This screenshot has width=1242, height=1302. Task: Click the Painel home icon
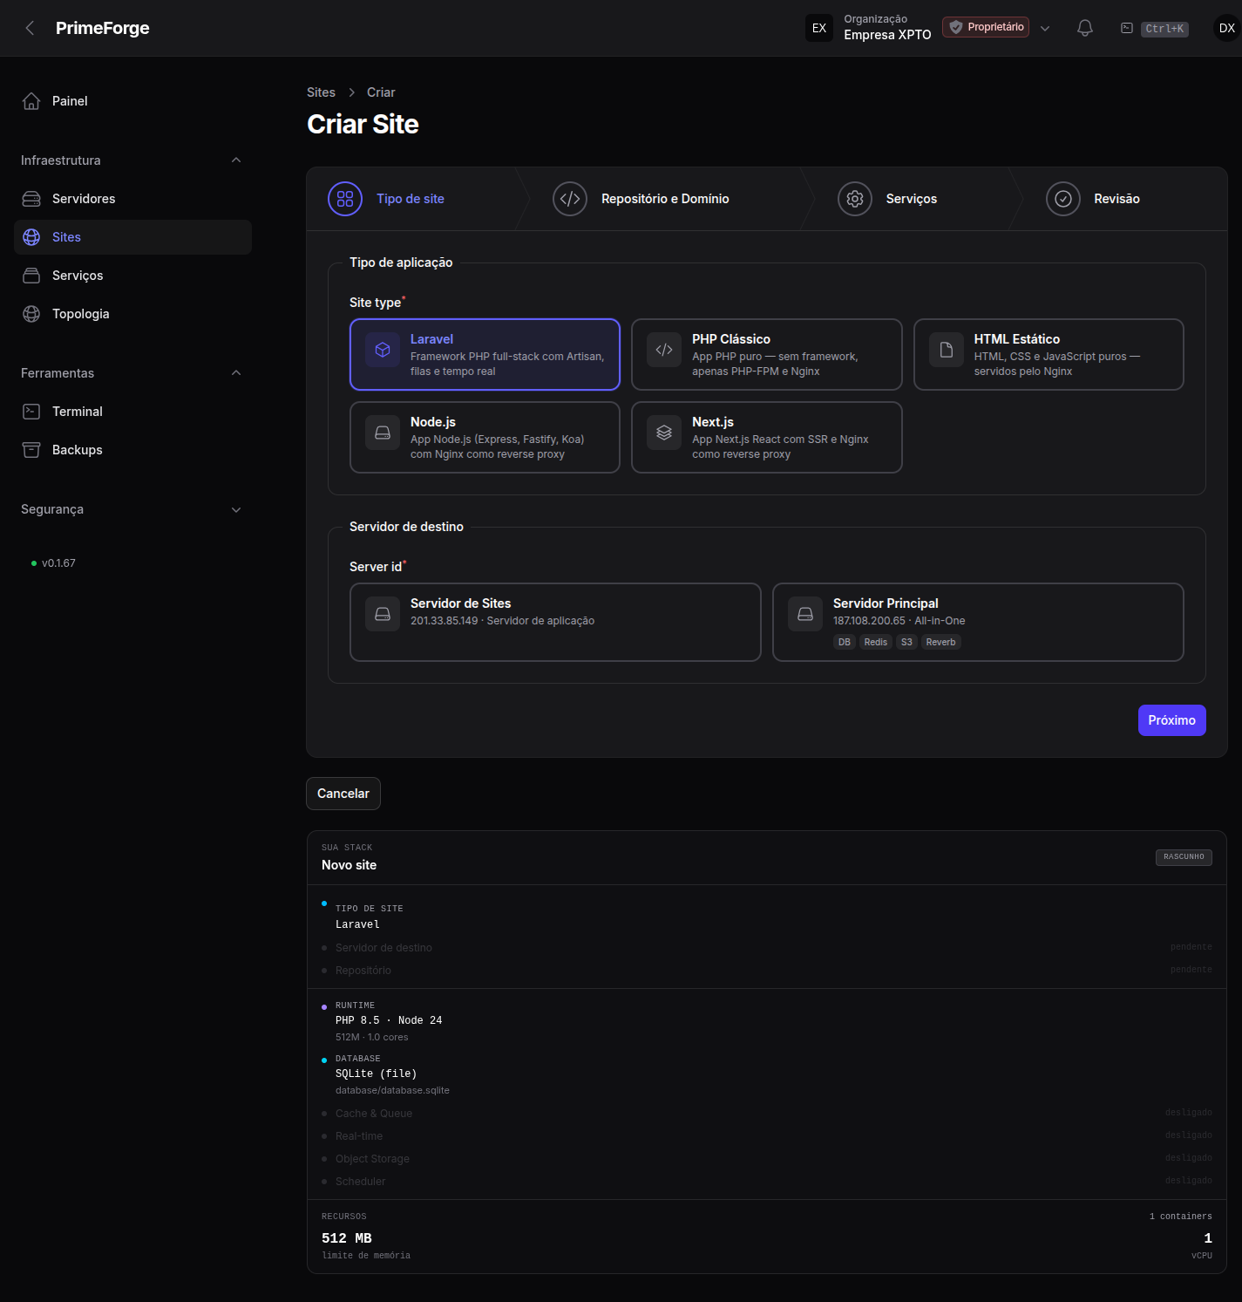coord(31,101)
